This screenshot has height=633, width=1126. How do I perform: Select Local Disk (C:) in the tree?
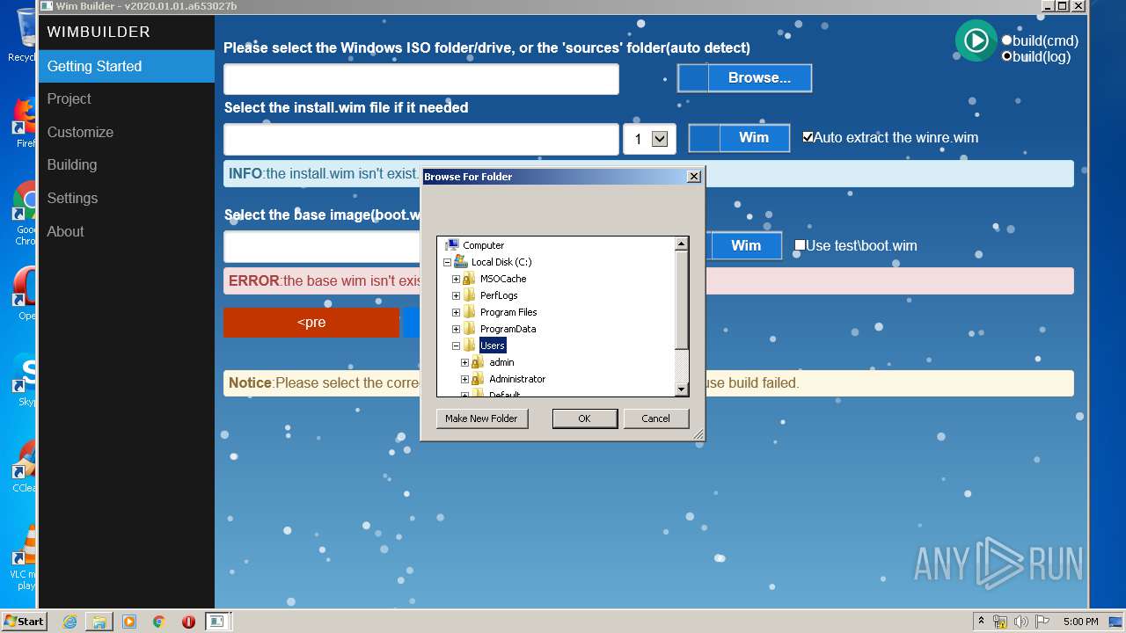tap(501, 262)
